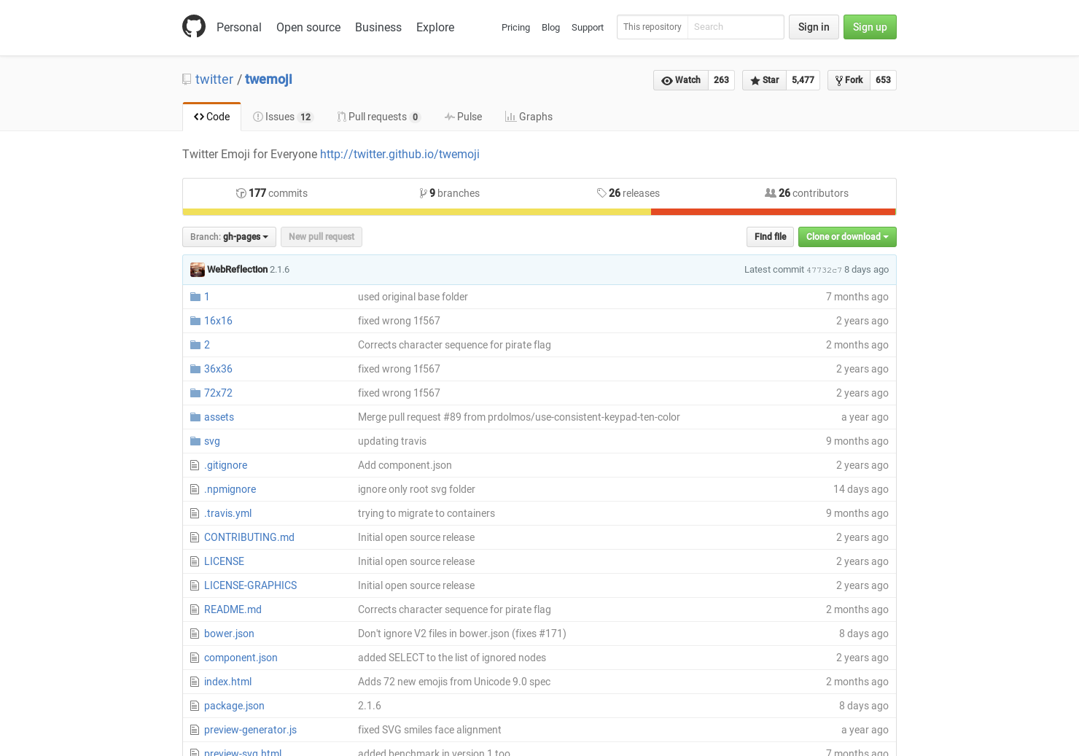The image size is (1079, 756).
Task: Click the red segment of language bar
Action: tap(773, 212)
